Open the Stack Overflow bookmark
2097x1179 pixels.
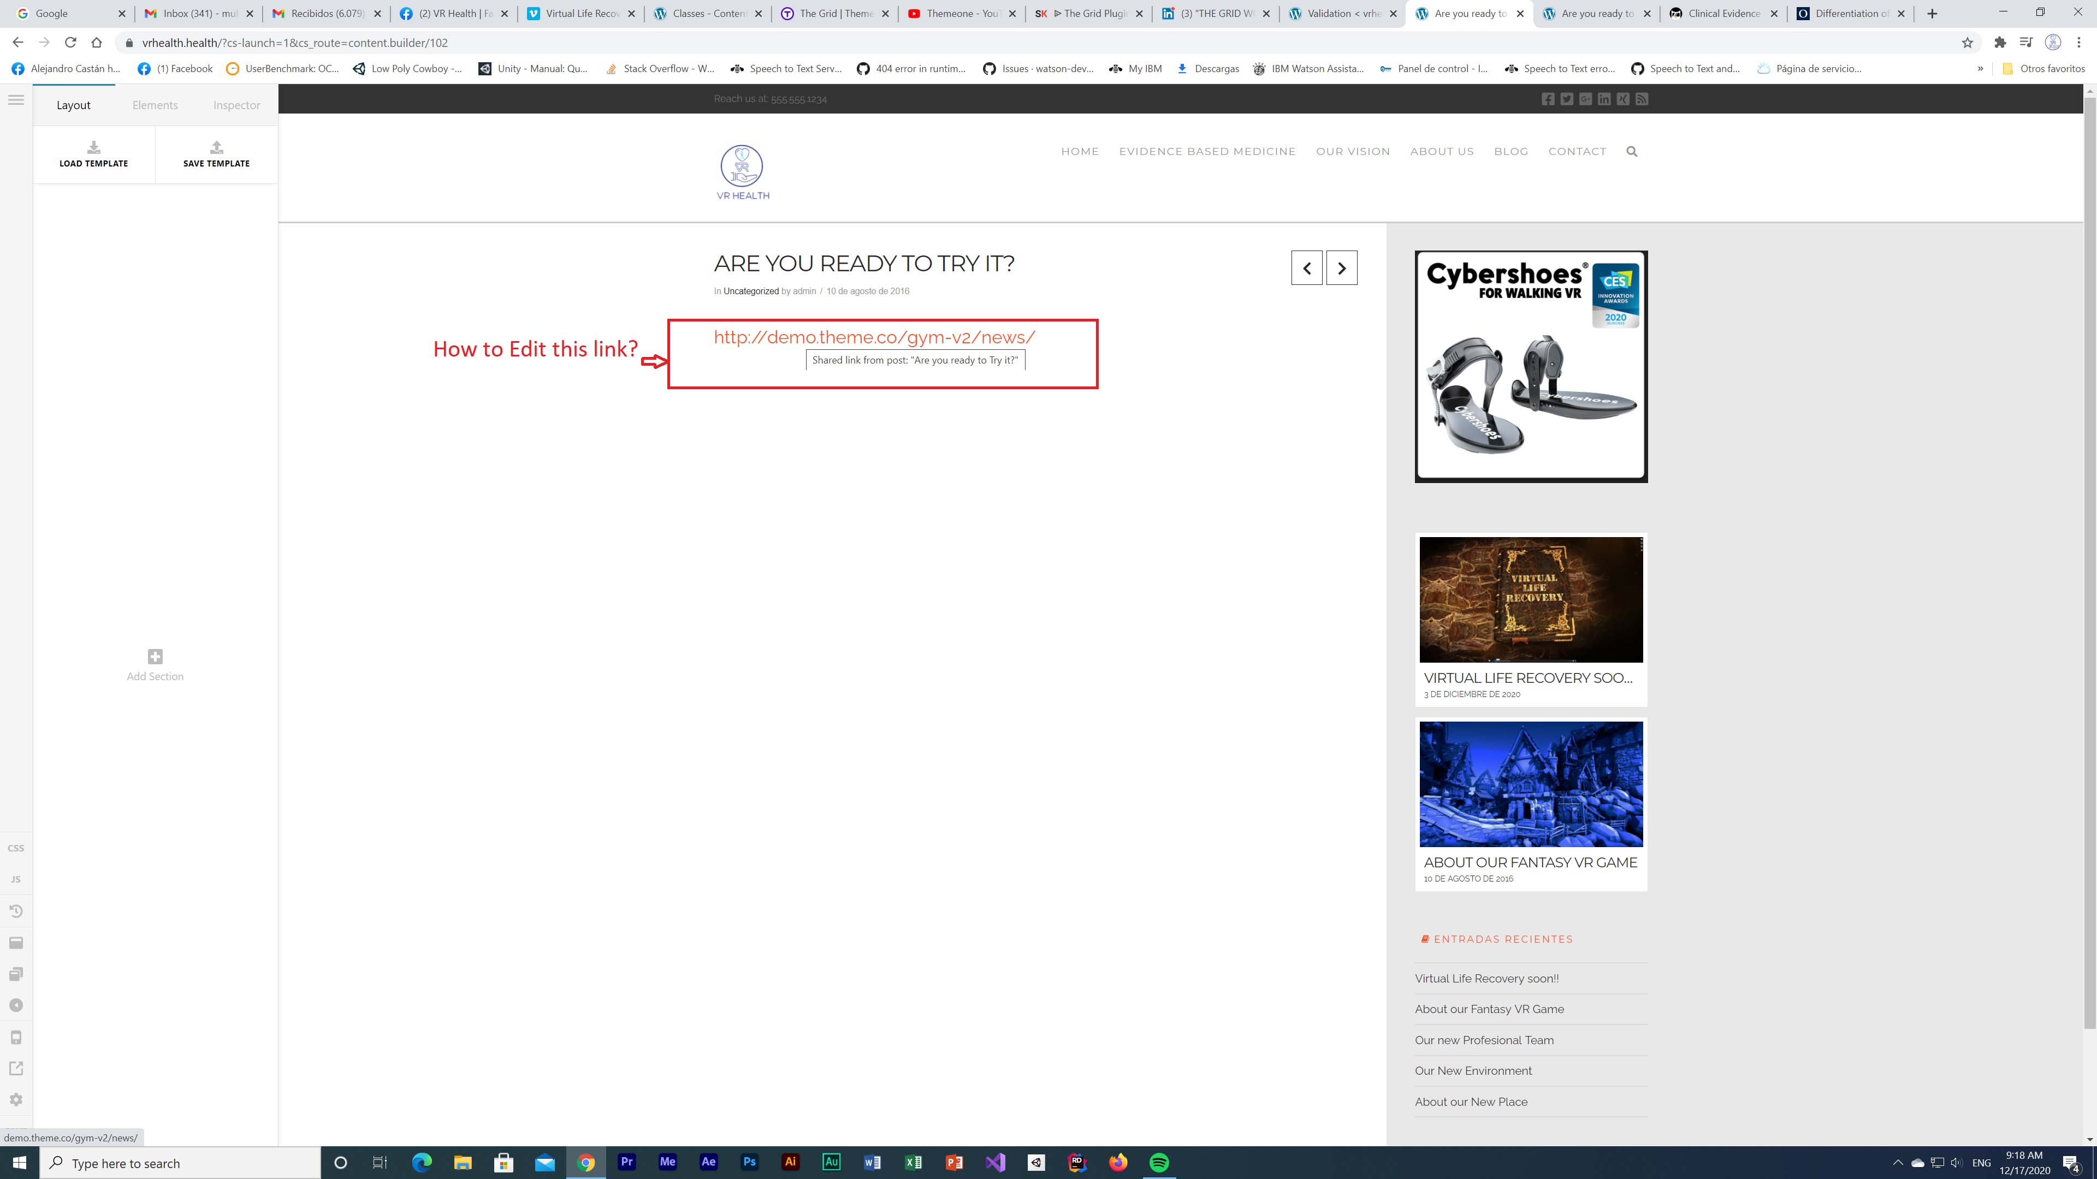(659, 69)
